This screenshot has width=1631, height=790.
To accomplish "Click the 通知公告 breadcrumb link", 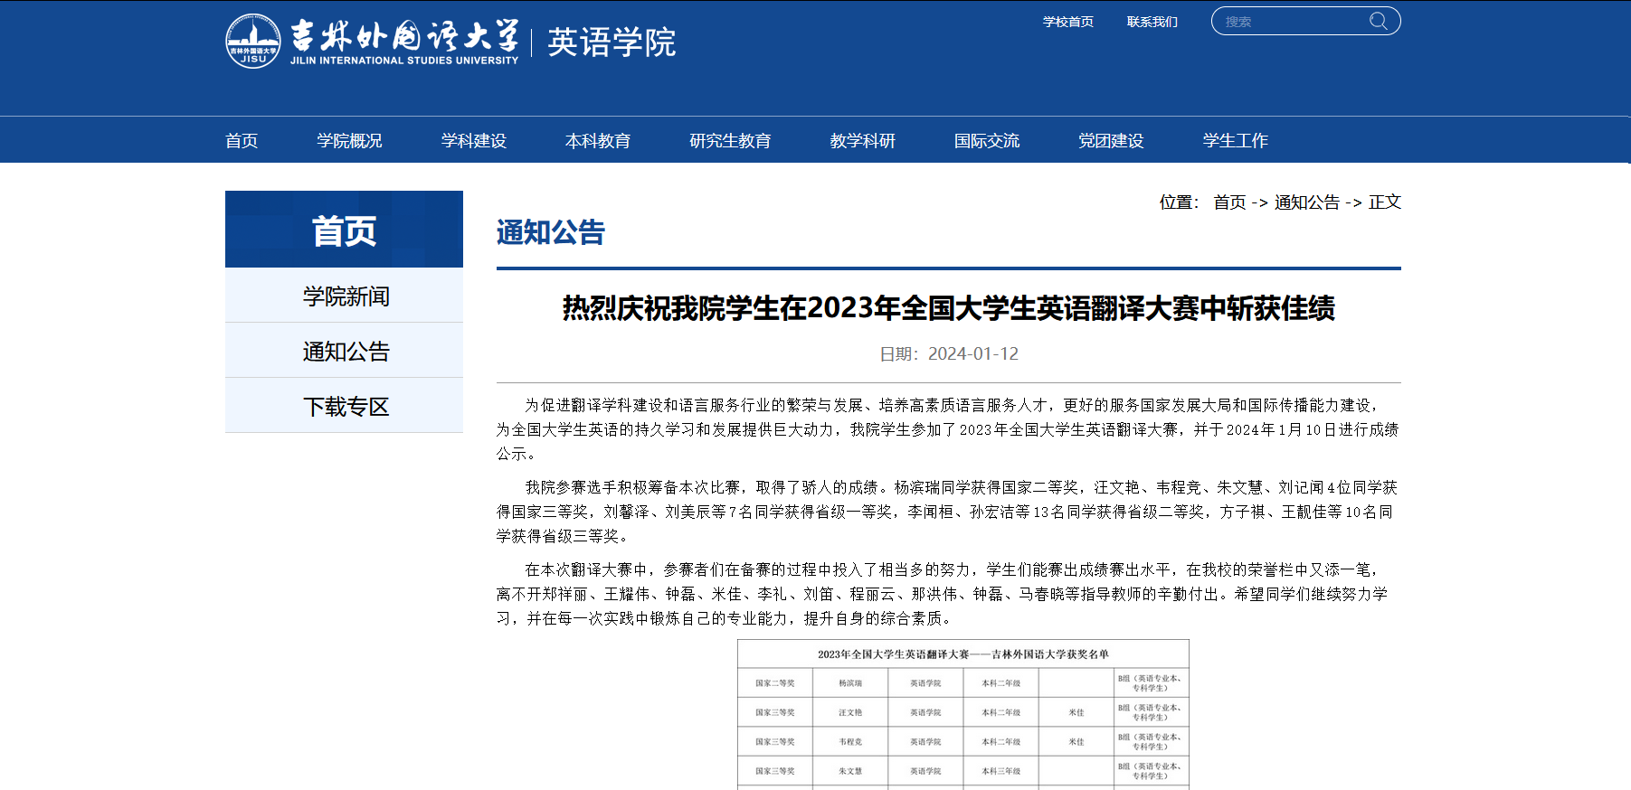I will tap(1306, 202).
